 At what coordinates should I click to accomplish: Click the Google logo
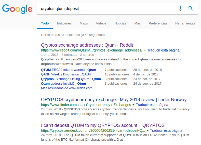17,9
